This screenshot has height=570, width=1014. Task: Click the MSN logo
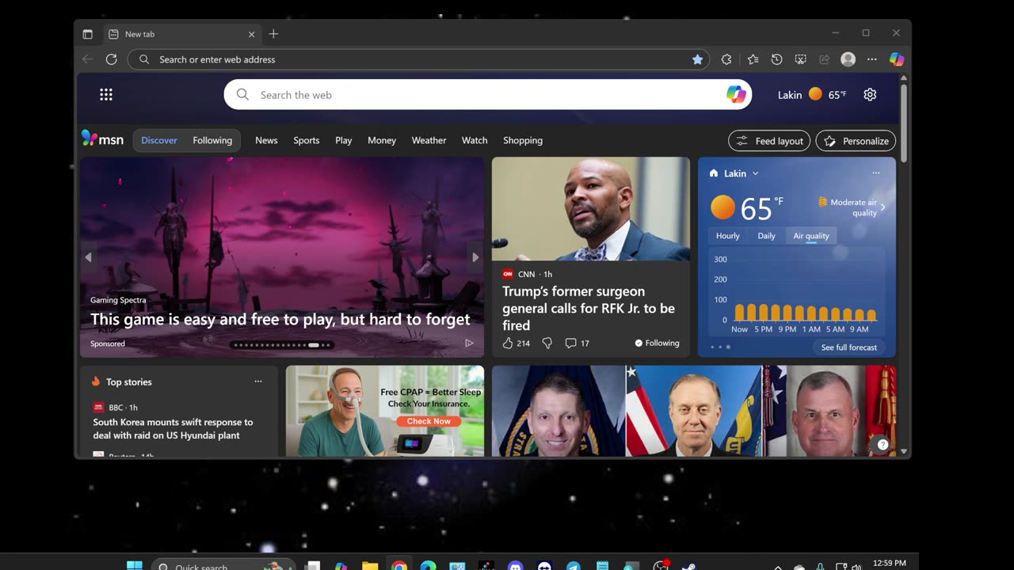103,139
